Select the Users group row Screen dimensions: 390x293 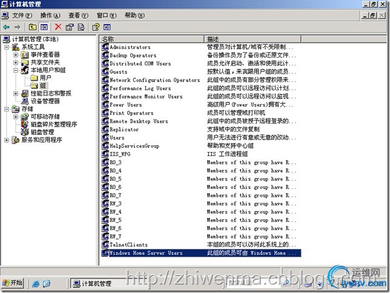click(117, 137)
